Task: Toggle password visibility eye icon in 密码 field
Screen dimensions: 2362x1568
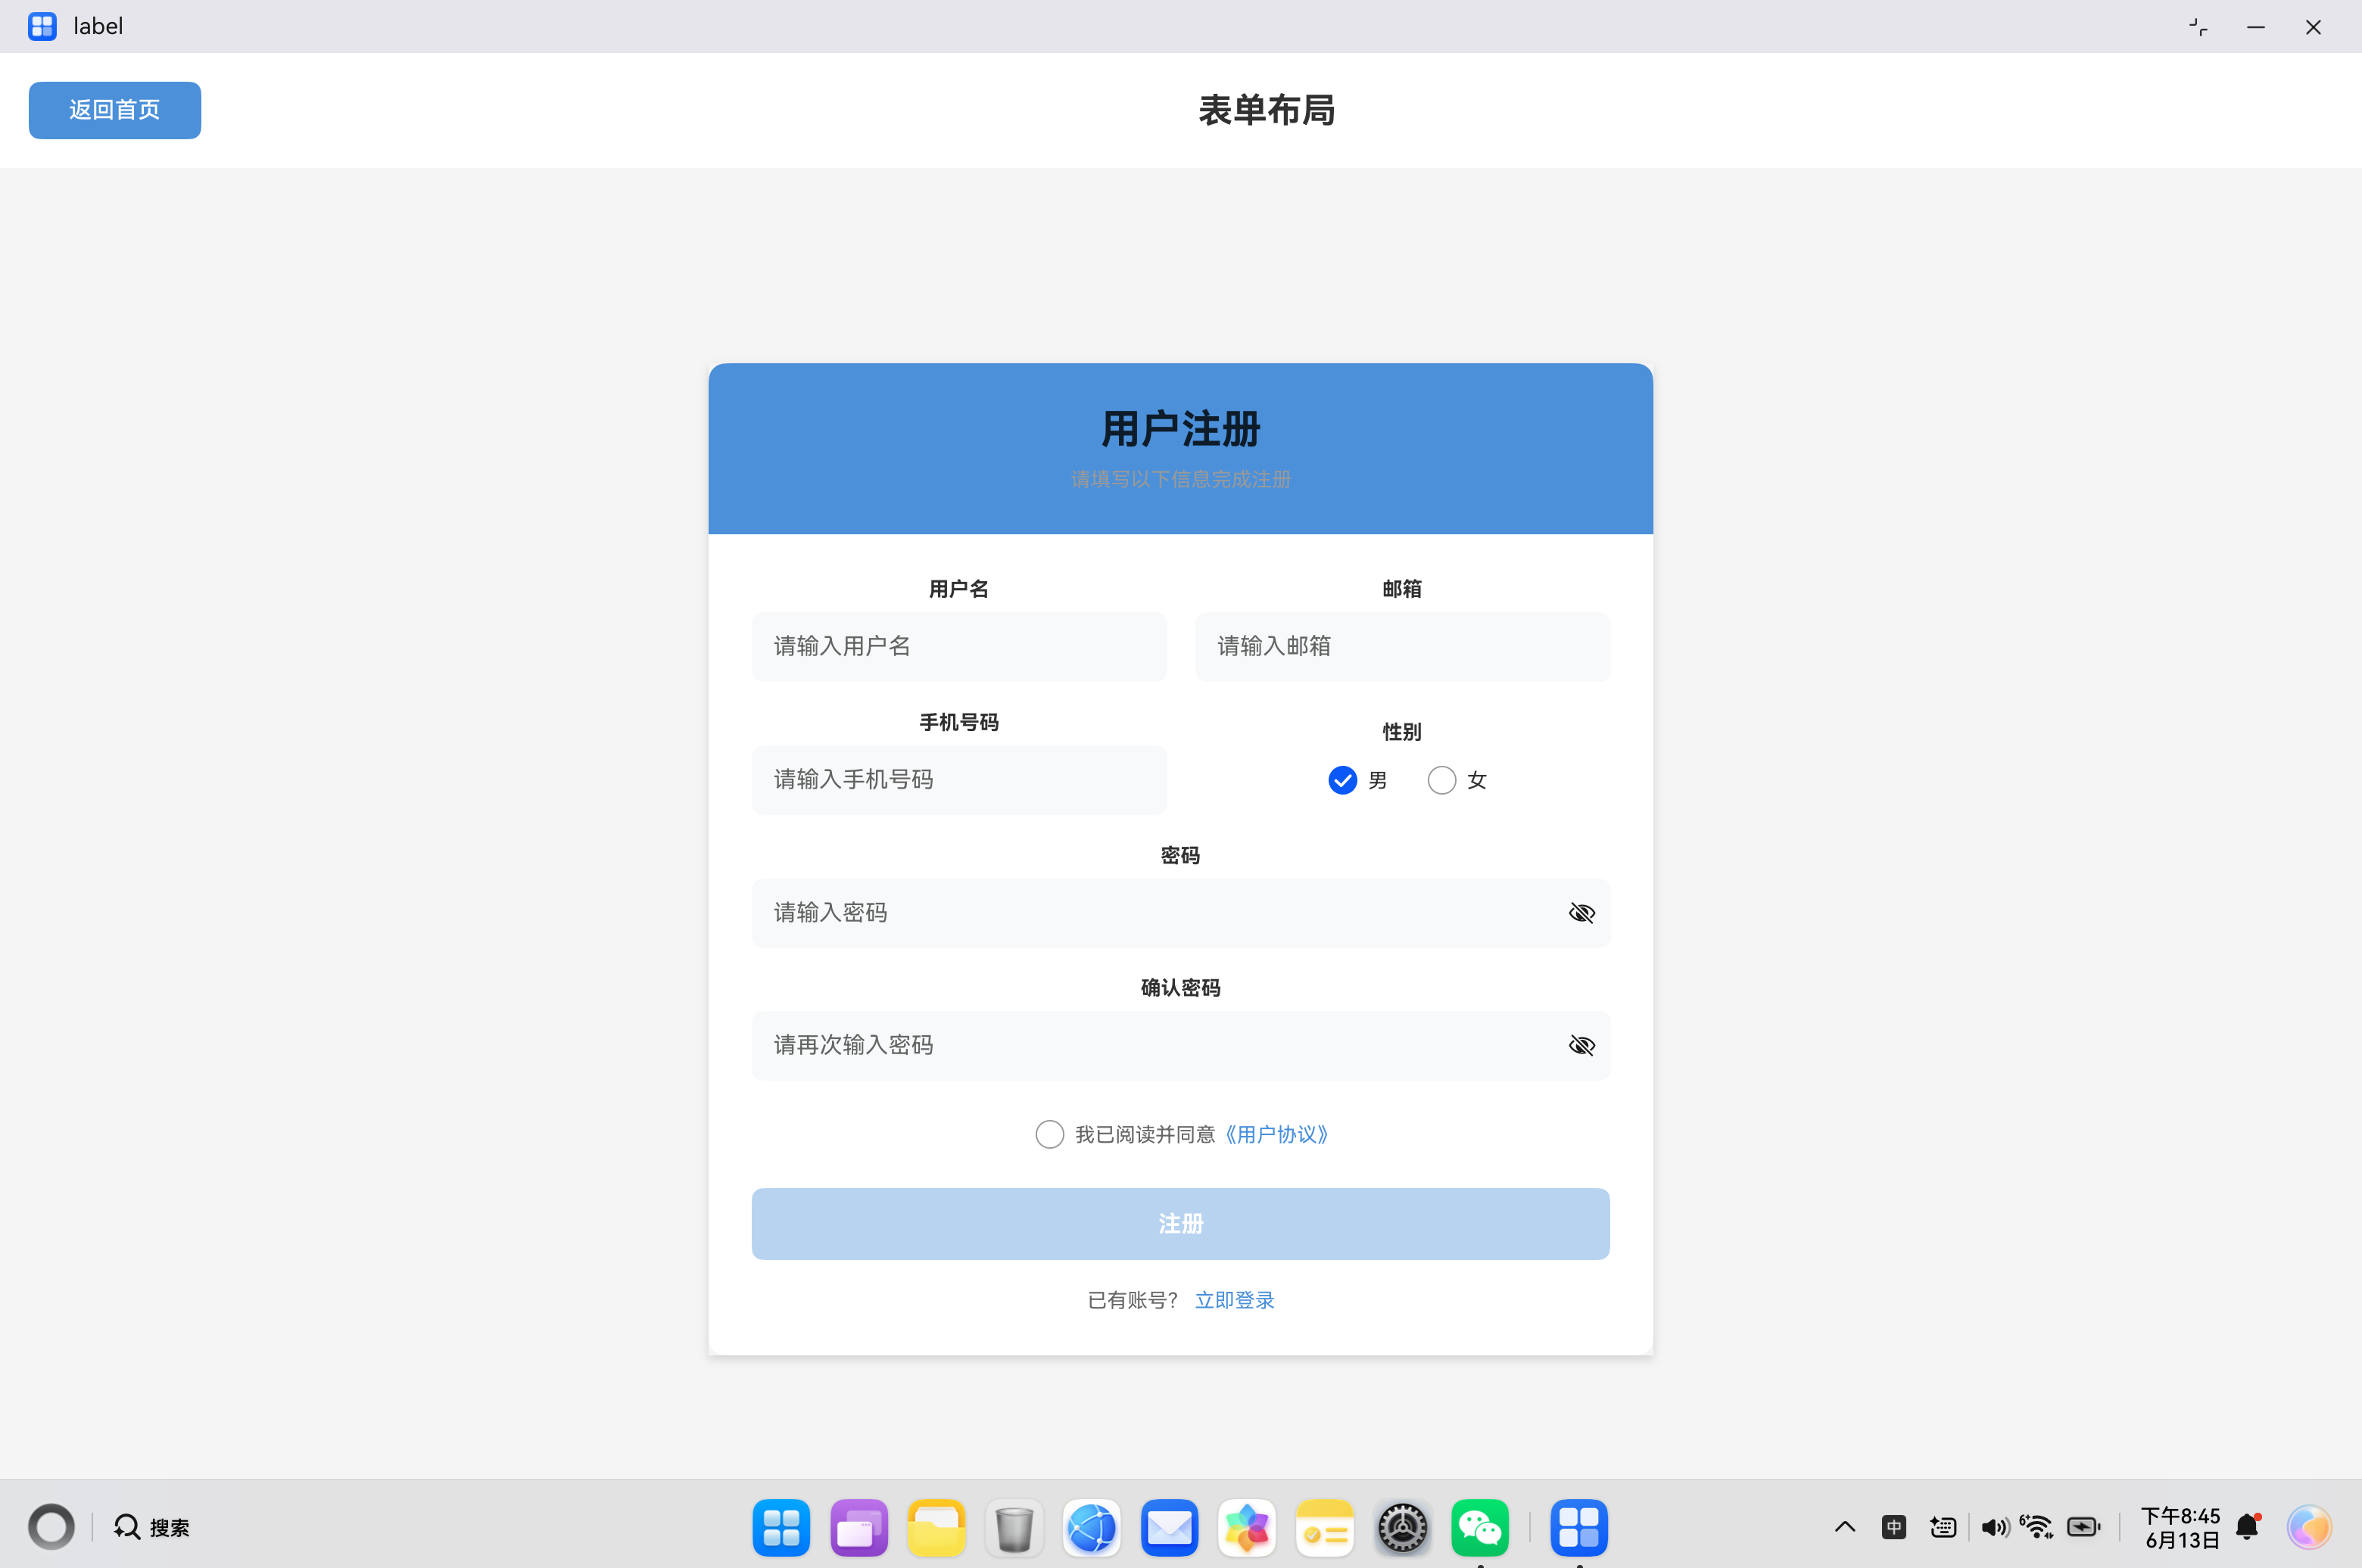Action: tap(1581, 913)
